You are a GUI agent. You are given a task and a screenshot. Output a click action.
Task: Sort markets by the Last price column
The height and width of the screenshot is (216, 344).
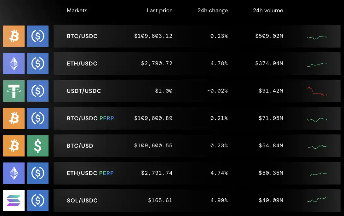pyautogui.click(x=159, y=10)
